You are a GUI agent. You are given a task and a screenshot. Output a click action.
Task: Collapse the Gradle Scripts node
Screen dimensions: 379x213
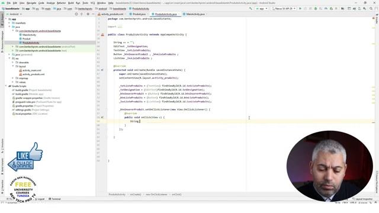(6, 86)
